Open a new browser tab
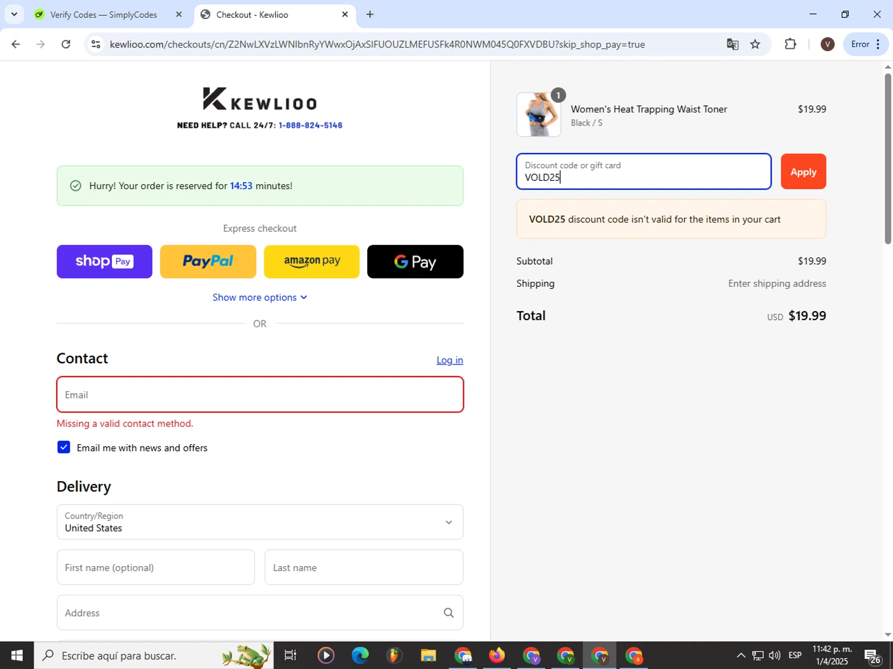This screenshot has width=893, height=669. click(x=370, y=14)
